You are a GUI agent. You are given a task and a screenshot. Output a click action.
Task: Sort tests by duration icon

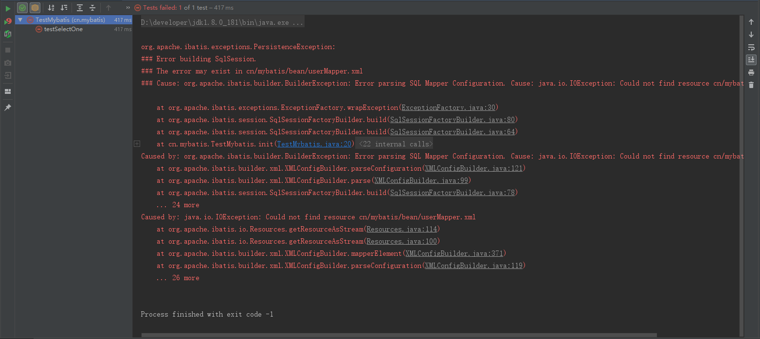[64, 8]
